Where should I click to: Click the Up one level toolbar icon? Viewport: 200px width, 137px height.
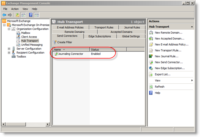(17, 15)
